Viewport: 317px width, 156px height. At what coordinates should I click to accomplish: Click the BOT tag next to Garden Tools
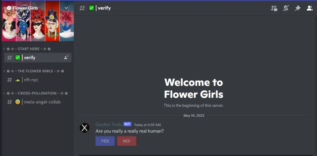coord(127,124)
